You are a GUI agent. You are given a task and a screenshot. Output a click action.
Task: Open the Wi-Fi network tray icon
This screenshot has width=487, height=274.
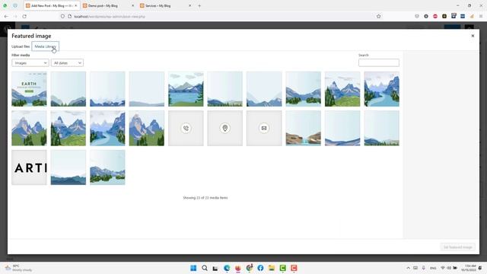(x=443, y=268)
